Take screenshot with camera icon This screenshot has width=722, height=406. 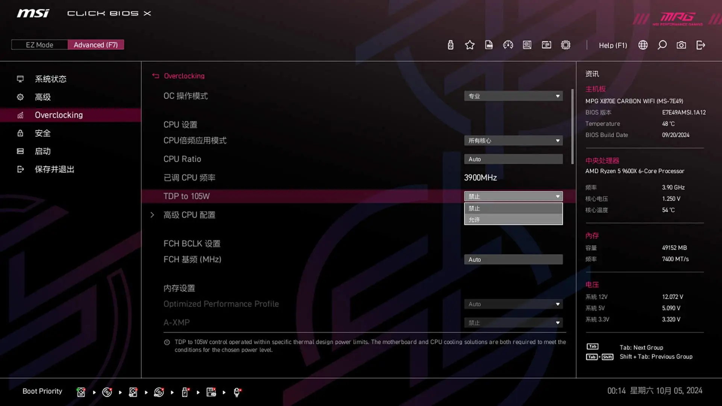681,45
